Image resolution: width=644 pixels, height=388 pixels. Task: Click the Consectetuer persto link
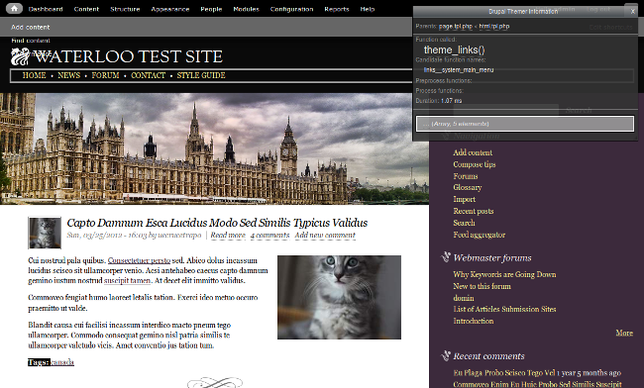click(x=140, y=261)
